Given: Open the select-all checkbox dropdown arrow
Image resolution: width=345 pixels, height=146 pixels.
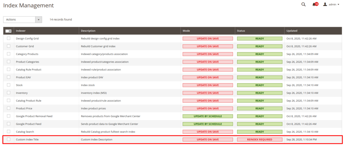Looking at the screenshot, I should coord(10,31).
